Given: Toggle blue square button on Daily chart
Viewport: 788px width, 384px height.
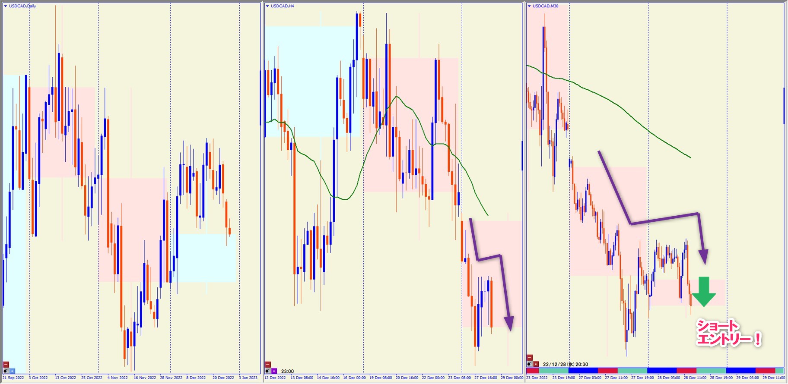Looking at the screenshot, I should [12, 371].
